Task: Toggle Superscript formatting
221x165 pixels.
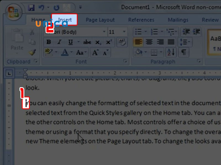Action: [x=109, y=42]
